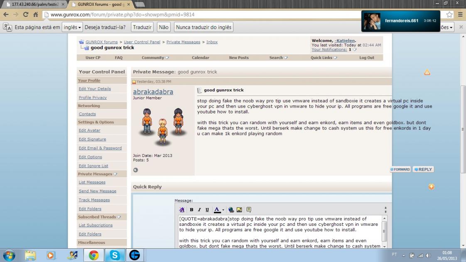Click the insert link icon

tap(231, 210)
